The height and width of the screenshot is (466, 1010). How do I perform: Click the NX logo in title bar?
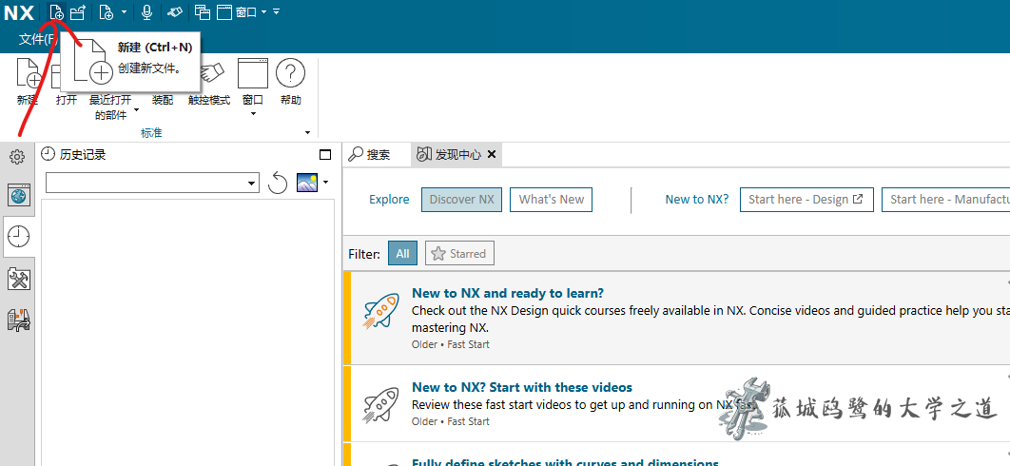pos(19,13)
